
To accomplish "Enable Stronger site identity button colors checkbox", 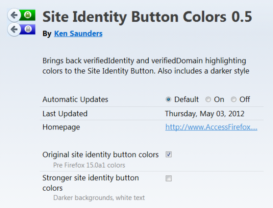I will coord(169,178).
